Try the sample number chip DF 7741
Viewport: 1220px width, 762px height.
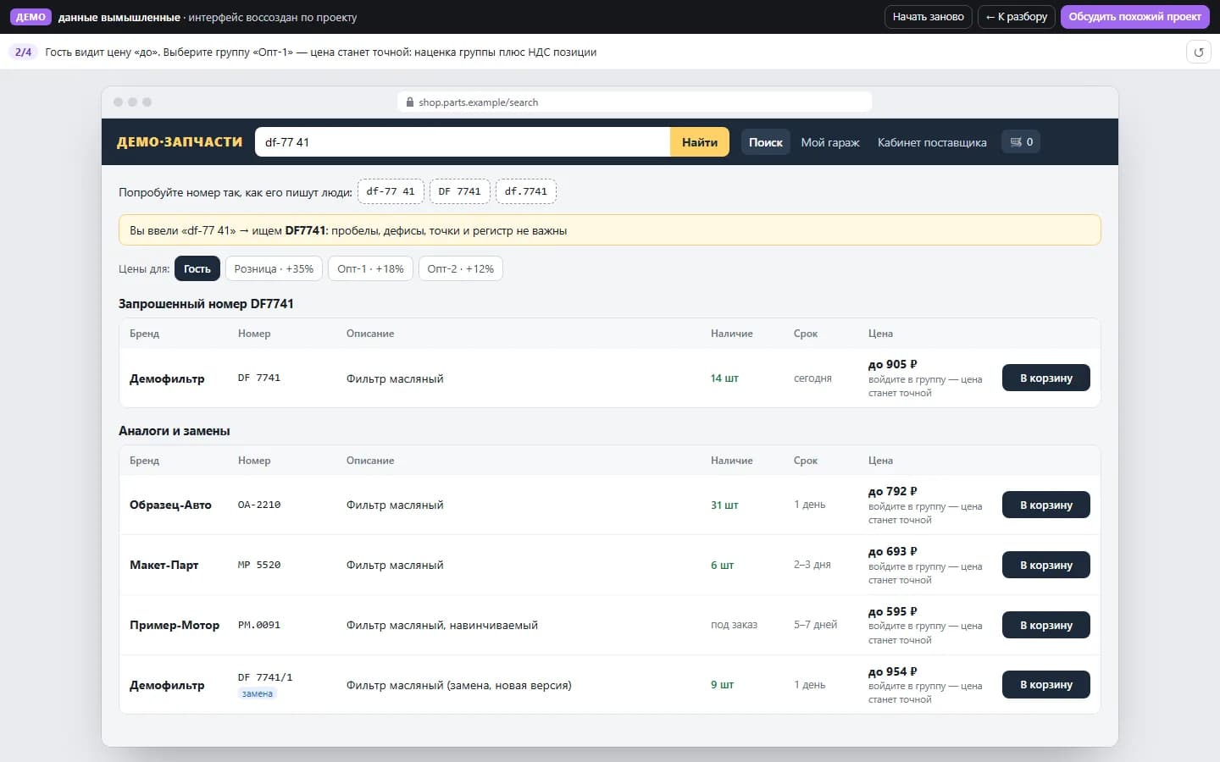click(459, 191)
